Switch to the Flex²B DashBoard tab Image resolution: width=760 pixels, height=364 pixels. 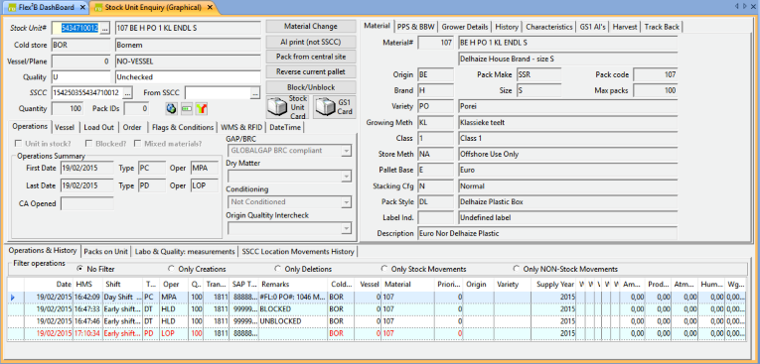pyautogui.click(x=47, y=7)
